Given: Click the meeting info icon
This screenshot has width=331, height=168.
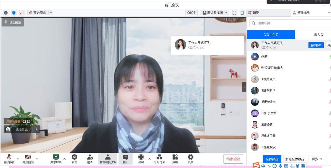Looking at the screenshot, I should 6,13.
